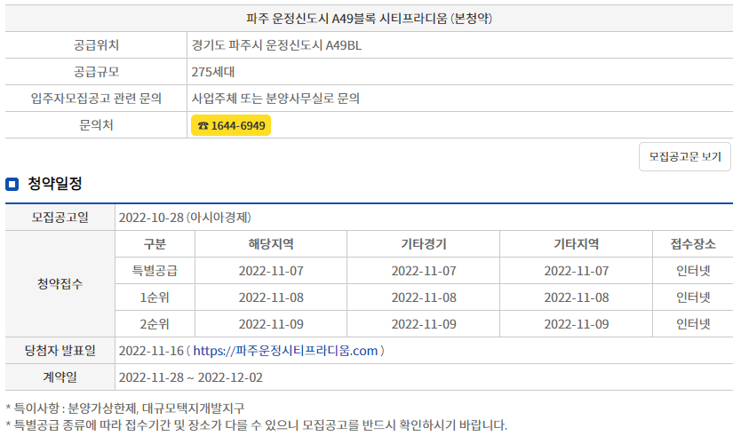Click 2022-11-08 under 기타경기
This screenshot has width=733, height=436.
tap(424, 297)
